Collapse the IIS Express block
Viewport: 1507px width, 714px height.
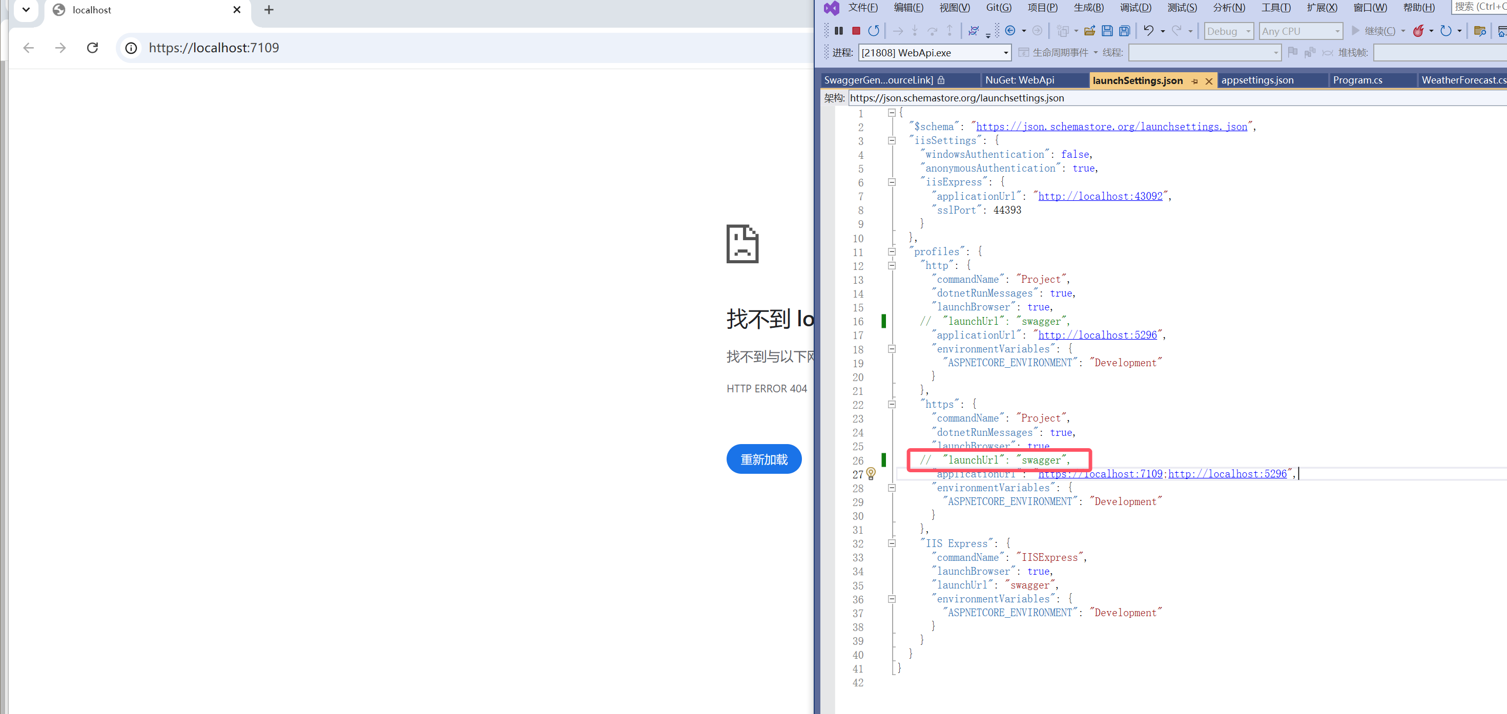click(x=892, y=543)
